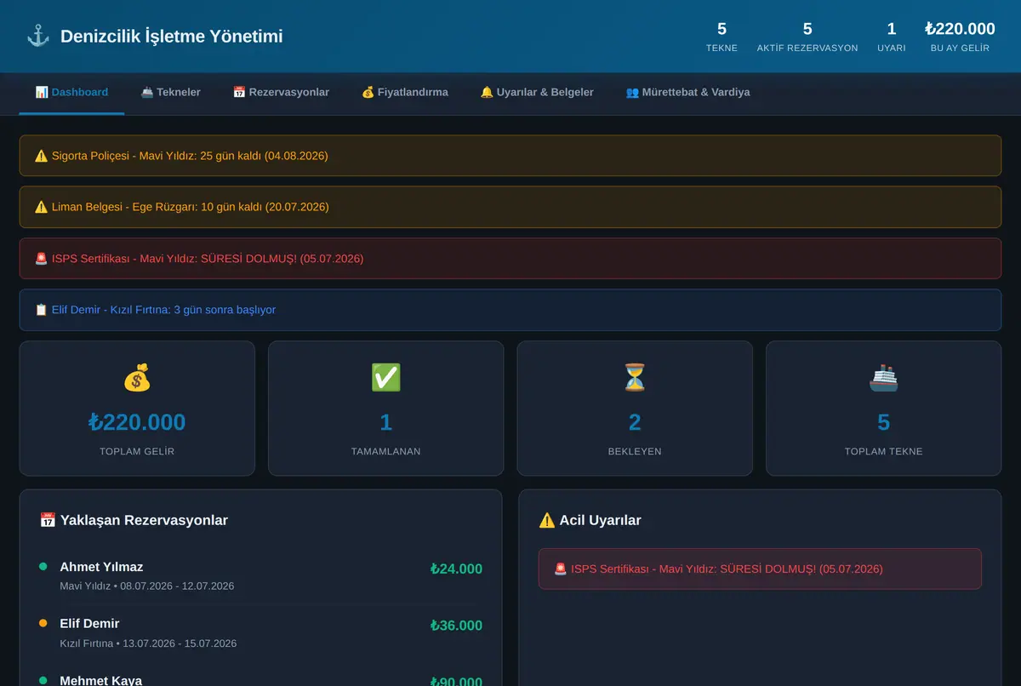The height and width of the screenshot is (686, 1021).
Task: Select the Sigorta Poliçesi Mavi Yıldız alert
Action: (x=510, y=156)
